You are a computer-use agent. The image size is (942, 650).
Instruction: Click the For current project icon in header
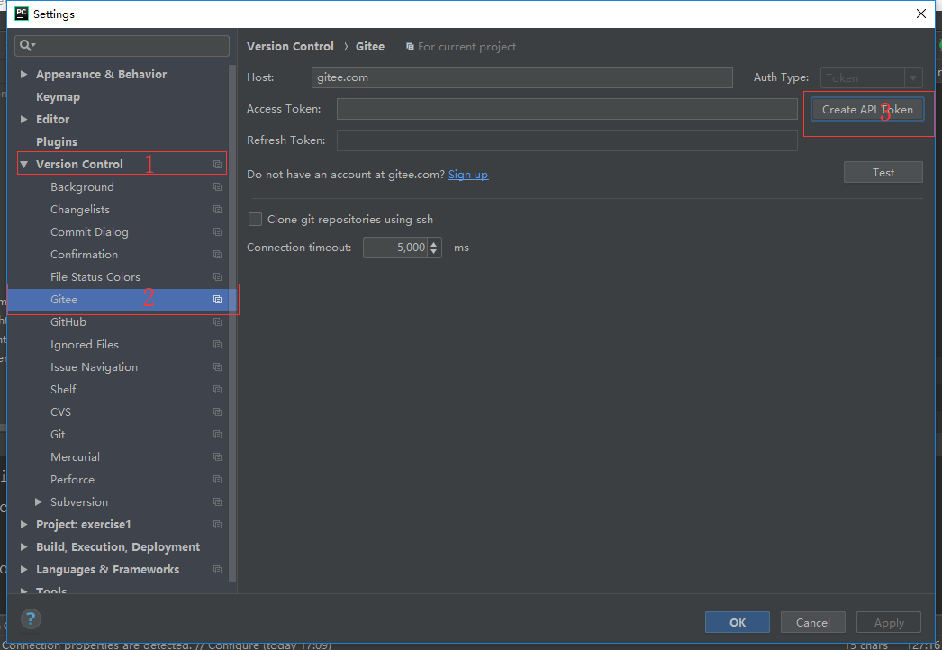pyautogui.click(x=410, y=47)
